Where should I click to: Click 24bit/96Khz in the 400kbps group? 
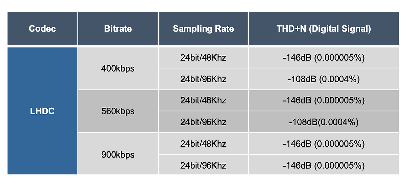pos(204,79)
